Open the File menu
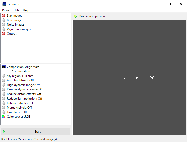187x142 pixels. click(x=17, y=10)
